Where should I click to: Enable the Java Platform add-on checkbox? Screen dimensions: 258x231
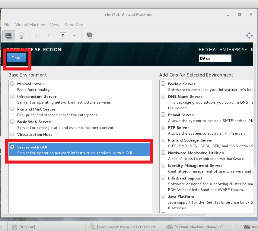coord(163,196)
